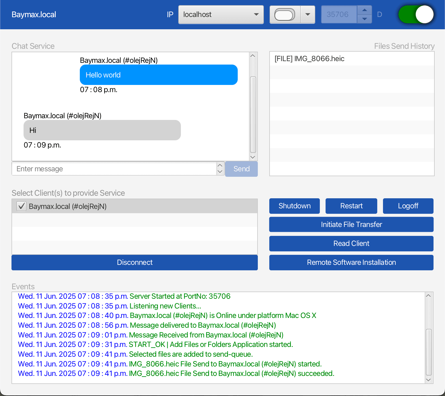Open Read Client
Viewport: 445px width, 396px height.
point(351,243)
